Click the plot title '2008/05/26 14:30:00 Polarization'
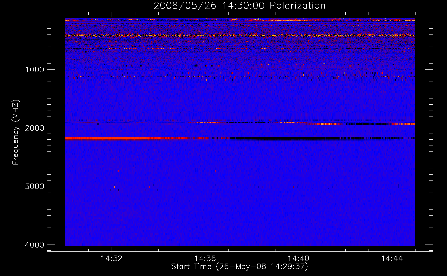Image resolution: width=447 pixels, height=276 pixels. [240, 6]
